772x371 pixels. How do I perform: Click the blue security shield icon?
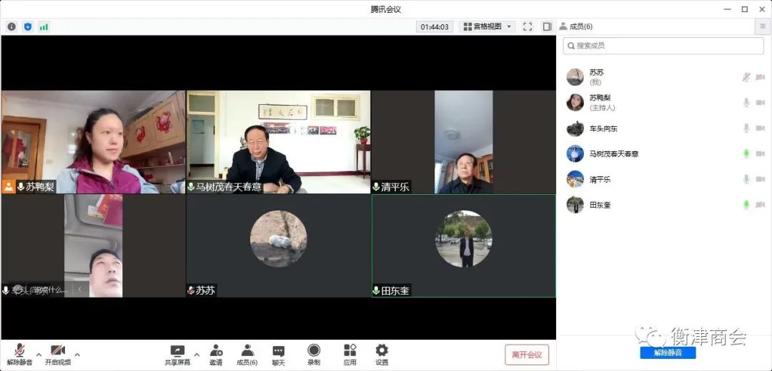pyautogui.click(x=28, y=26)
